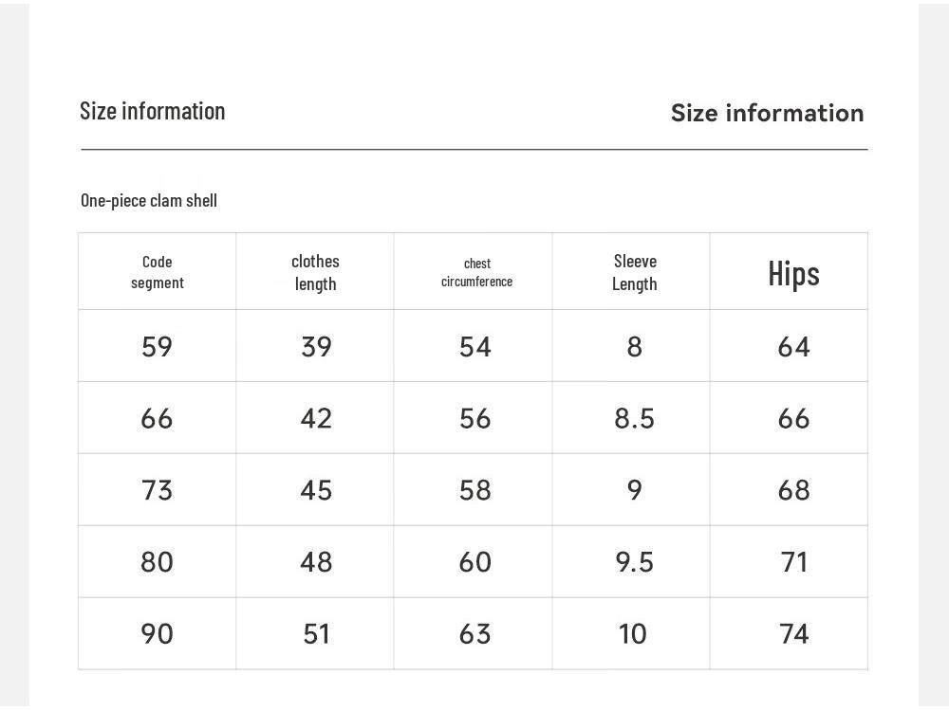Click sleeve length cell 8.5
Screen dimensions: 949x711
634,419
